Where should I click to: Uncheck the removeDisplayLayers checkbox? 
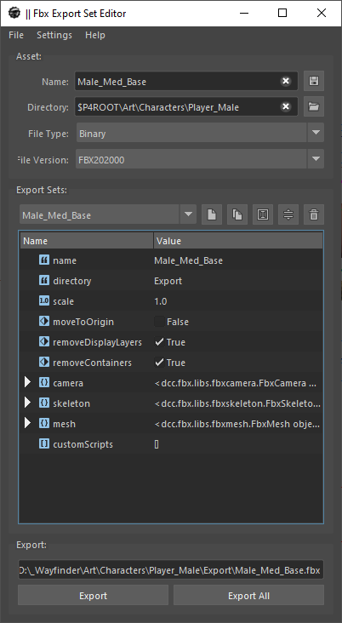tap(159, 341)
